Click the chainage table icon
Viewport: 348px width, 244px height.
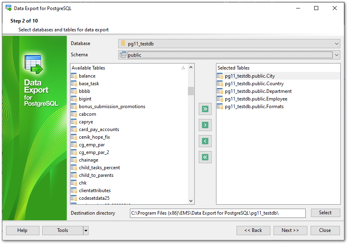74,160
